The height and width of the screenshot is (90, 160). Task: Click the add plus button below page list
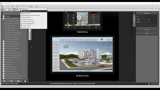tap(4, 81)
